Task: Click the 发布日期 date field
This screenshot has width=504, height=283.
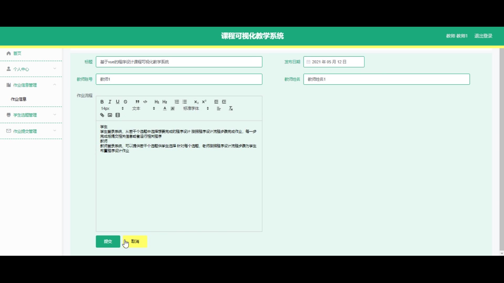Action: pyautogui.click(x=334, y=62)
